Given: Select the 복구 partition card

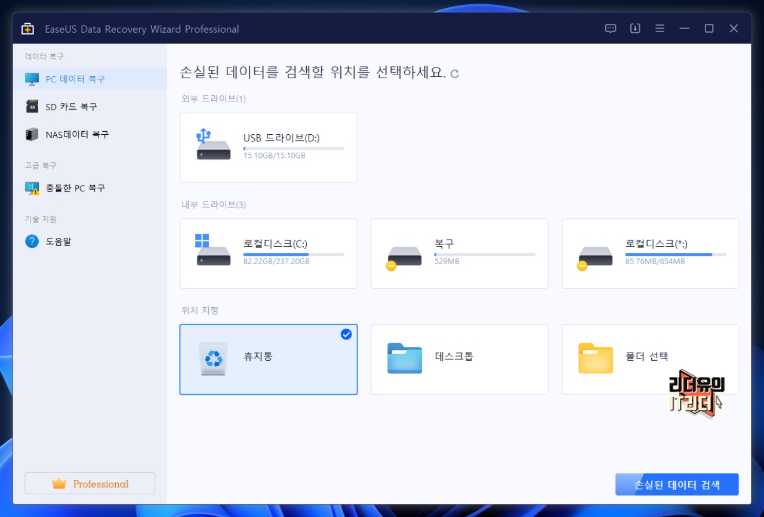Looking at the screenshot, I should click(x=460, y=253).
